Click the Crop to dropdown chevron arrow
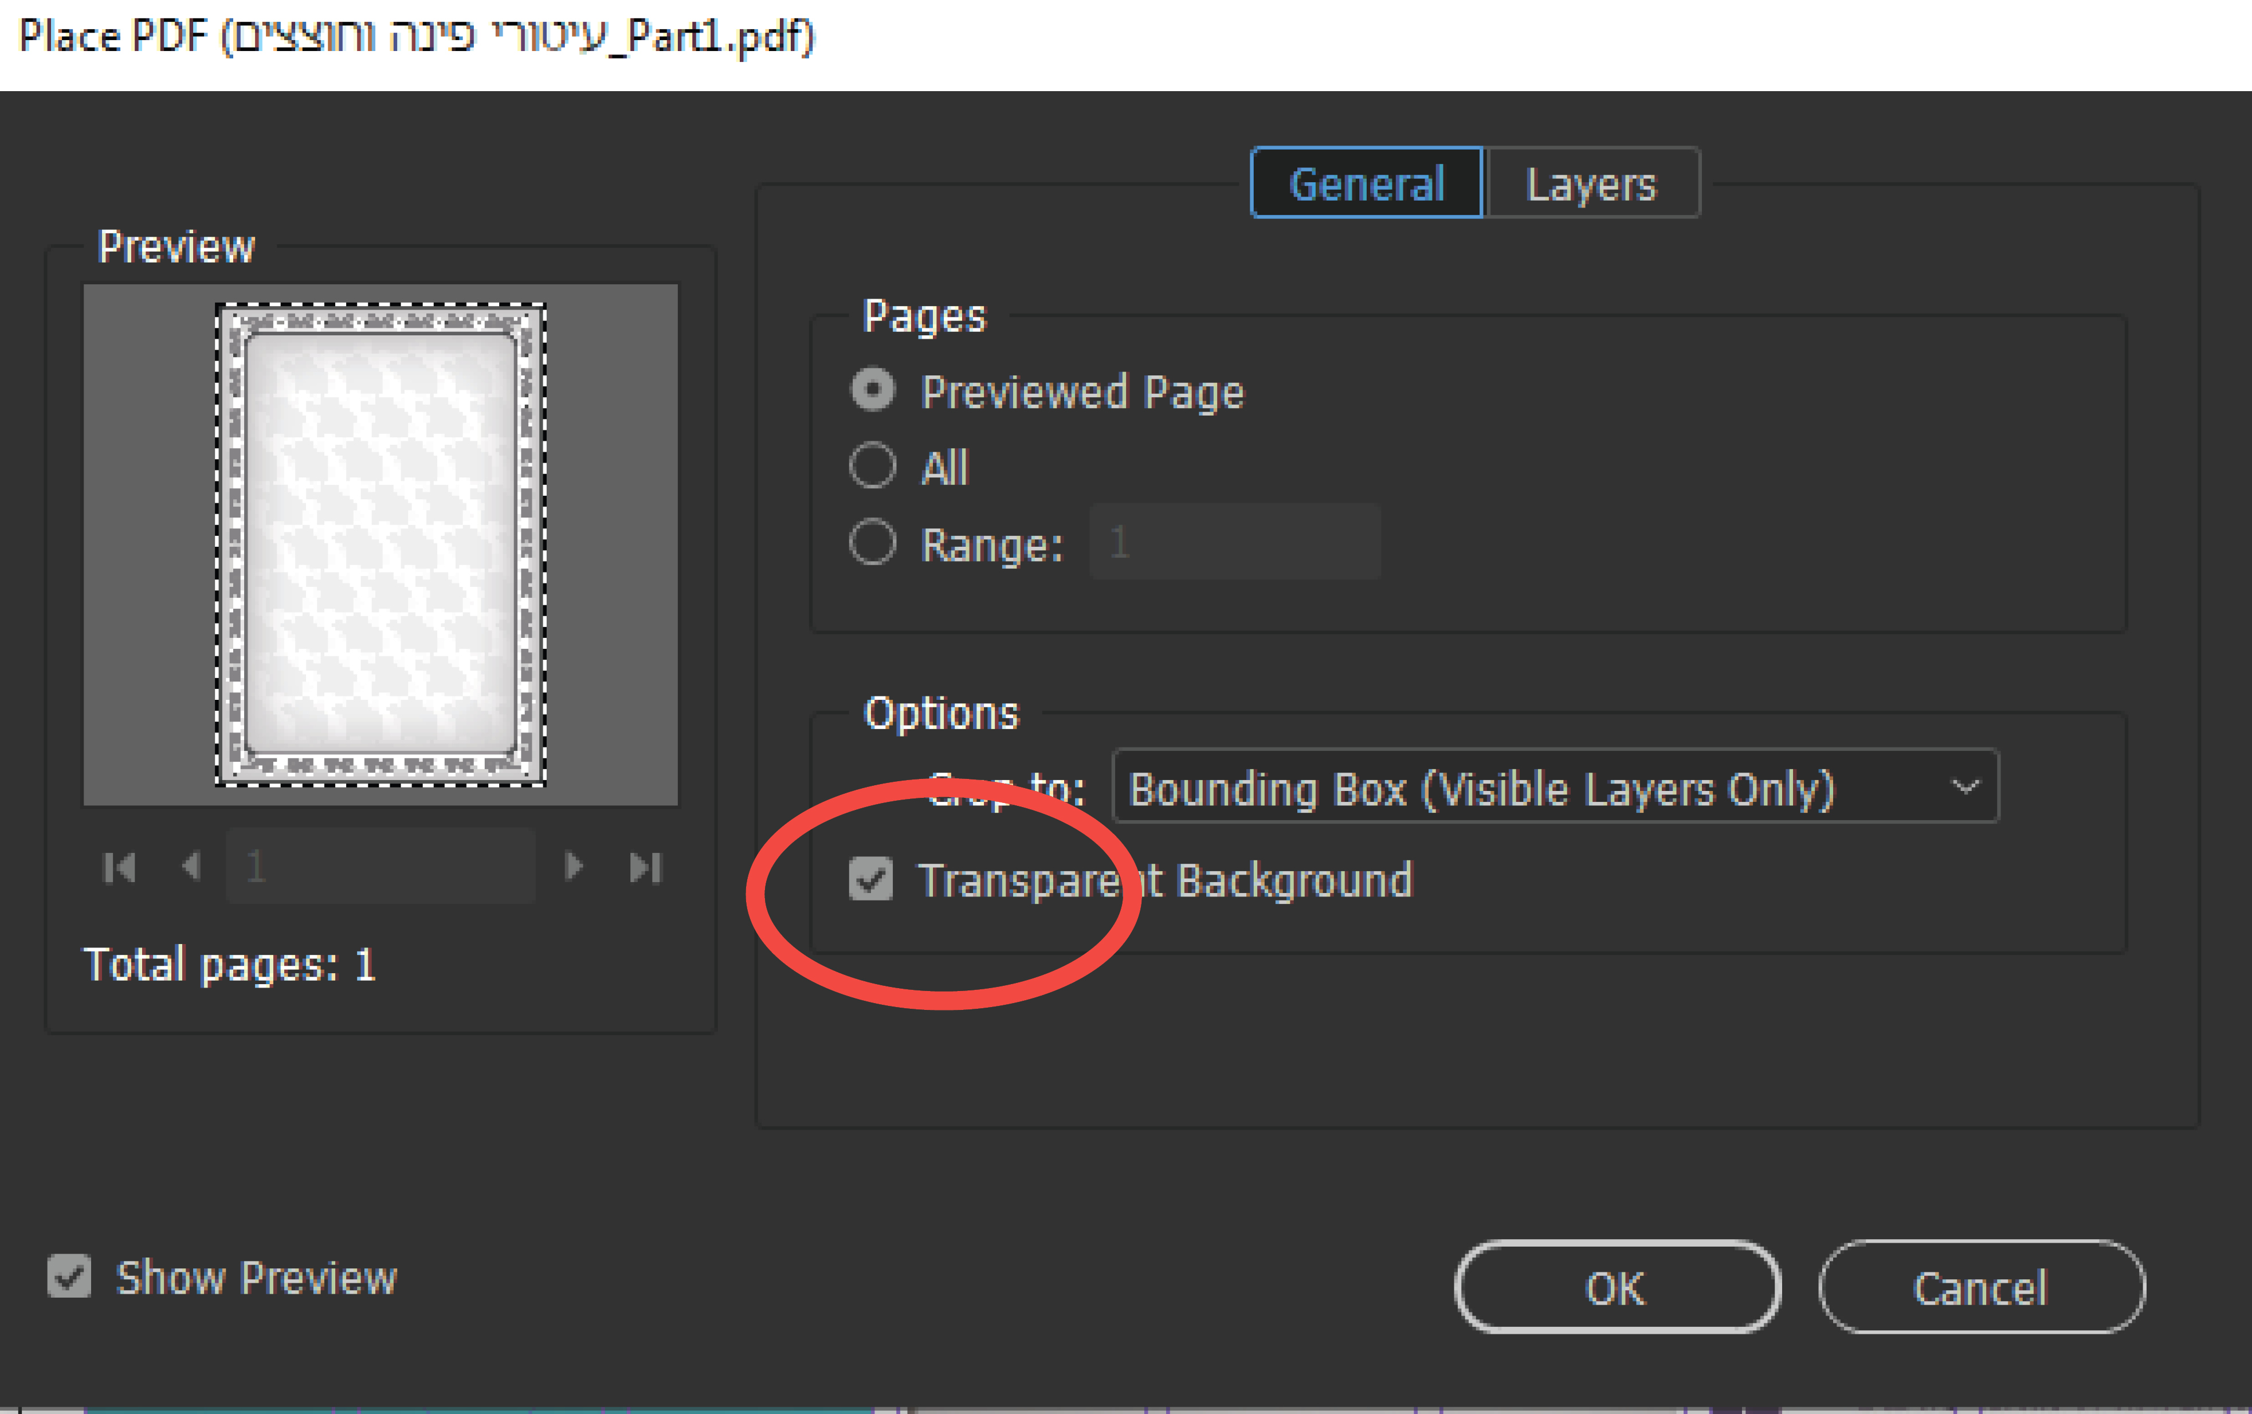The height and width of the screenshot is (1414, 2252). click(x=1965, y=788)
